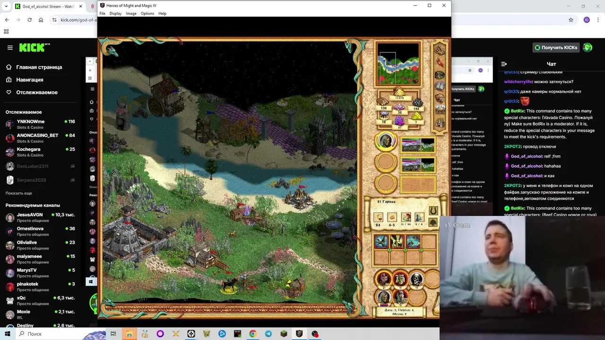
Task: Click the purple crystal resource showing 27
Action: coord(400,123)
